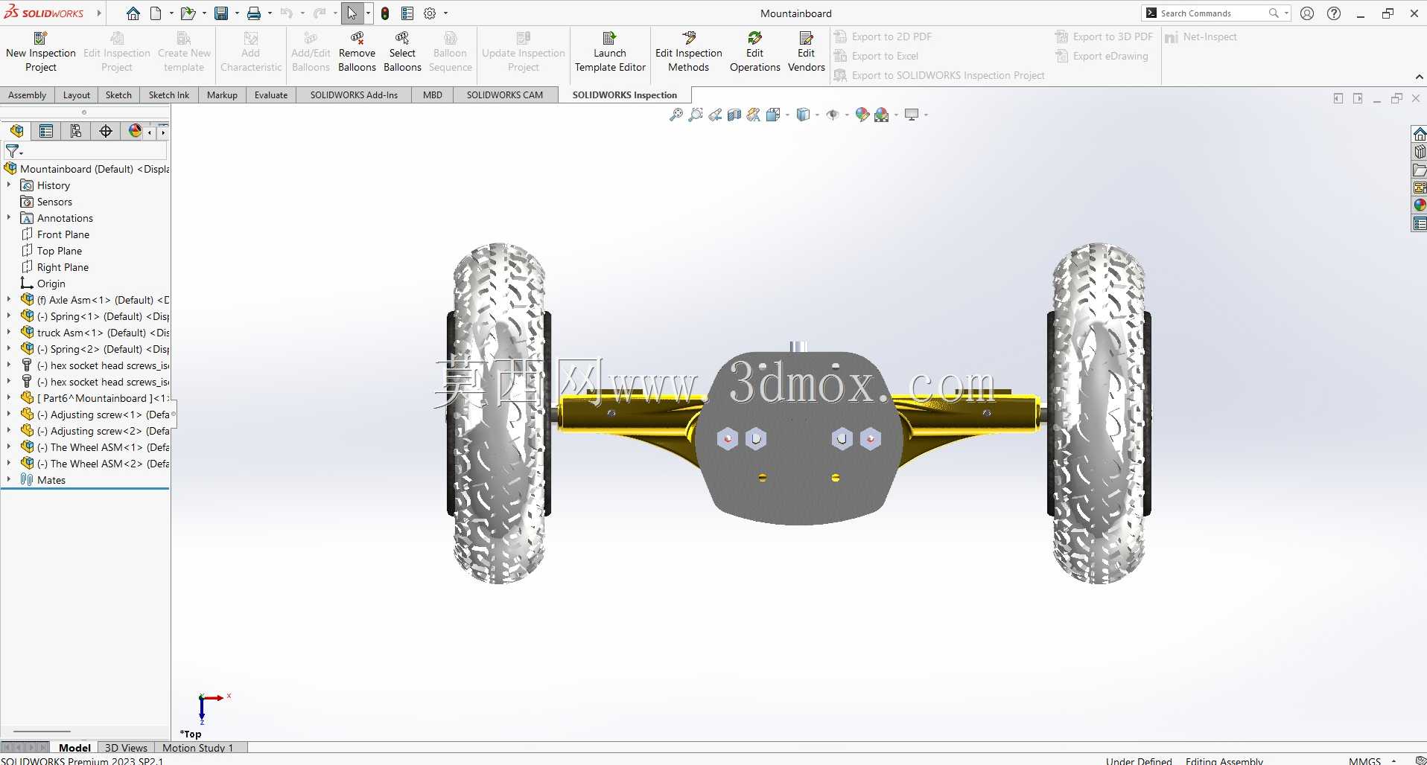The height and width of the screenshot is (765, 1427).
Task: Open Appearances tab in the task pane
Action: coord(1420,205)
